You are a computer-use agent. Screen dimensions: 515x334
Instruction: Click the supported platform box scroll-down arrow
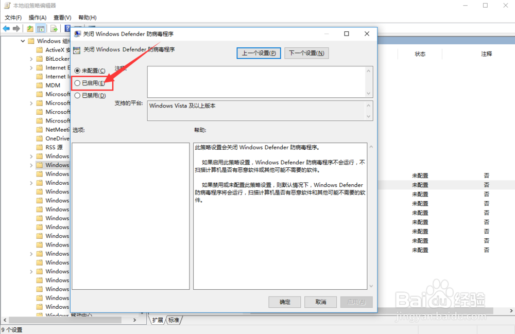pos(369,116)
